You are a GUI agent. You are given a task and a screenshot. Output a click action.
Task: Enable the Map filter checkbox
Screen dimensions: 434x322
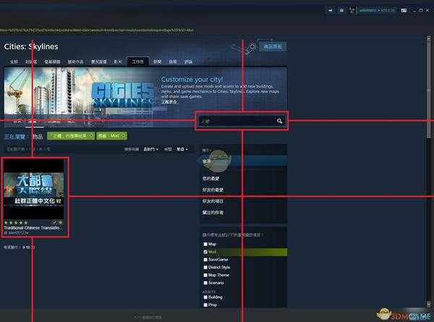[x=205, y=244]
